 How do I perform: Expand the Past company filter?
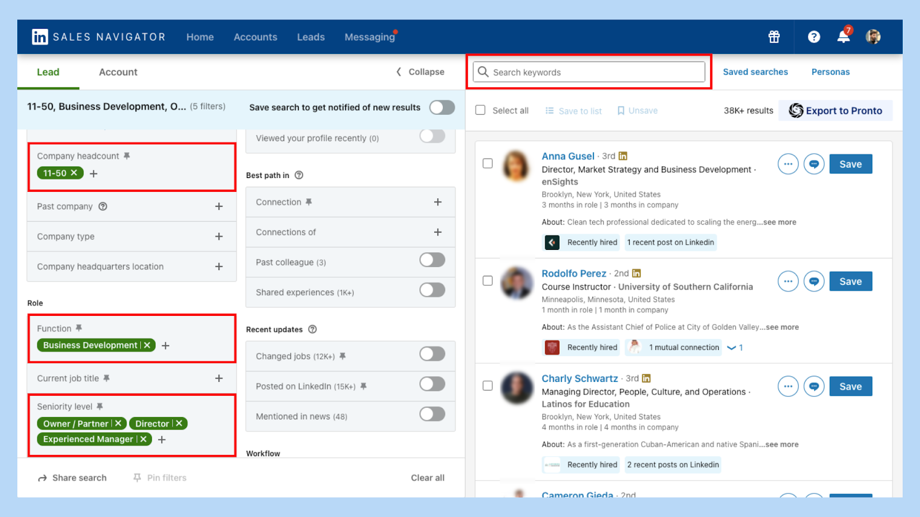click(x=218, y=206)
